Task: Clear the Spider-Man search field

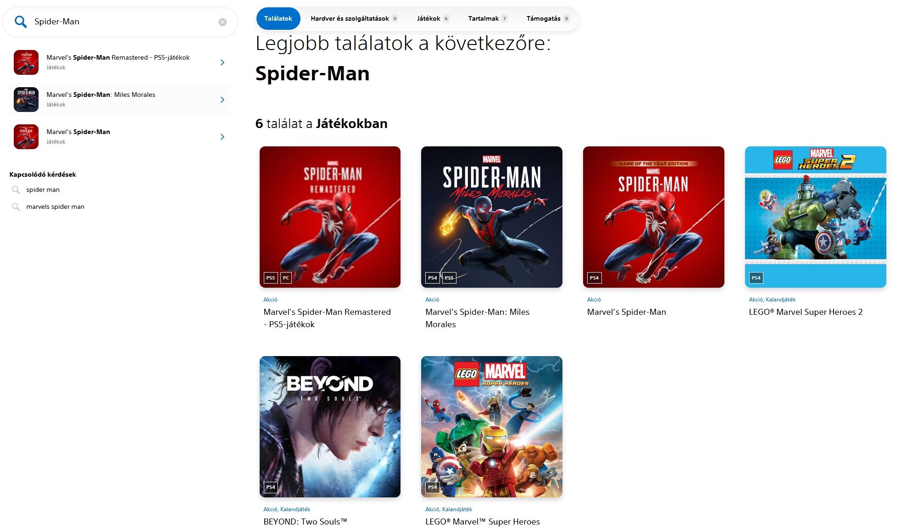Action: click(x=222, y=22)
